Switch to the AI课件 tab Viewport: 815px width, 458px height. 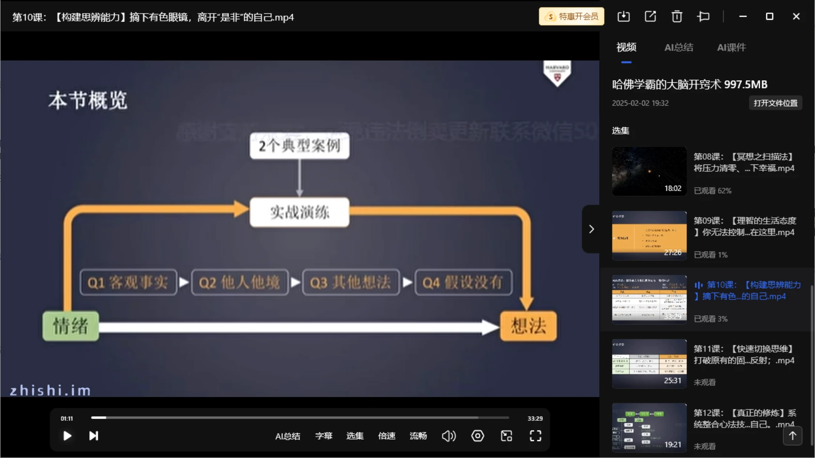pos(731,47)
